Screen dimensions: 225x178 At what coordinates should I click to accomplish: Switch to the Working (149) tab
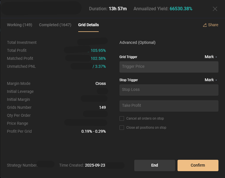(20, 25)
